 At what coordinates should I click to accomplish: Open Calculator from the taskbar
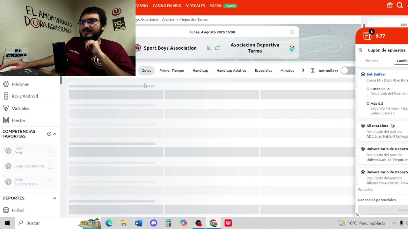point(168,223)
